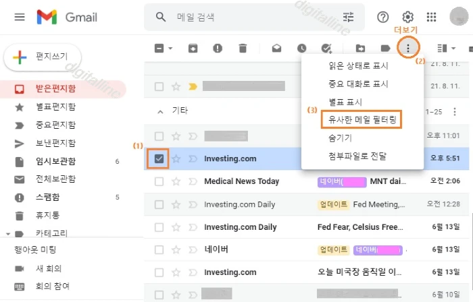
Task: Check the 6월 10일 mail checkbox
Action: (159, 295)
